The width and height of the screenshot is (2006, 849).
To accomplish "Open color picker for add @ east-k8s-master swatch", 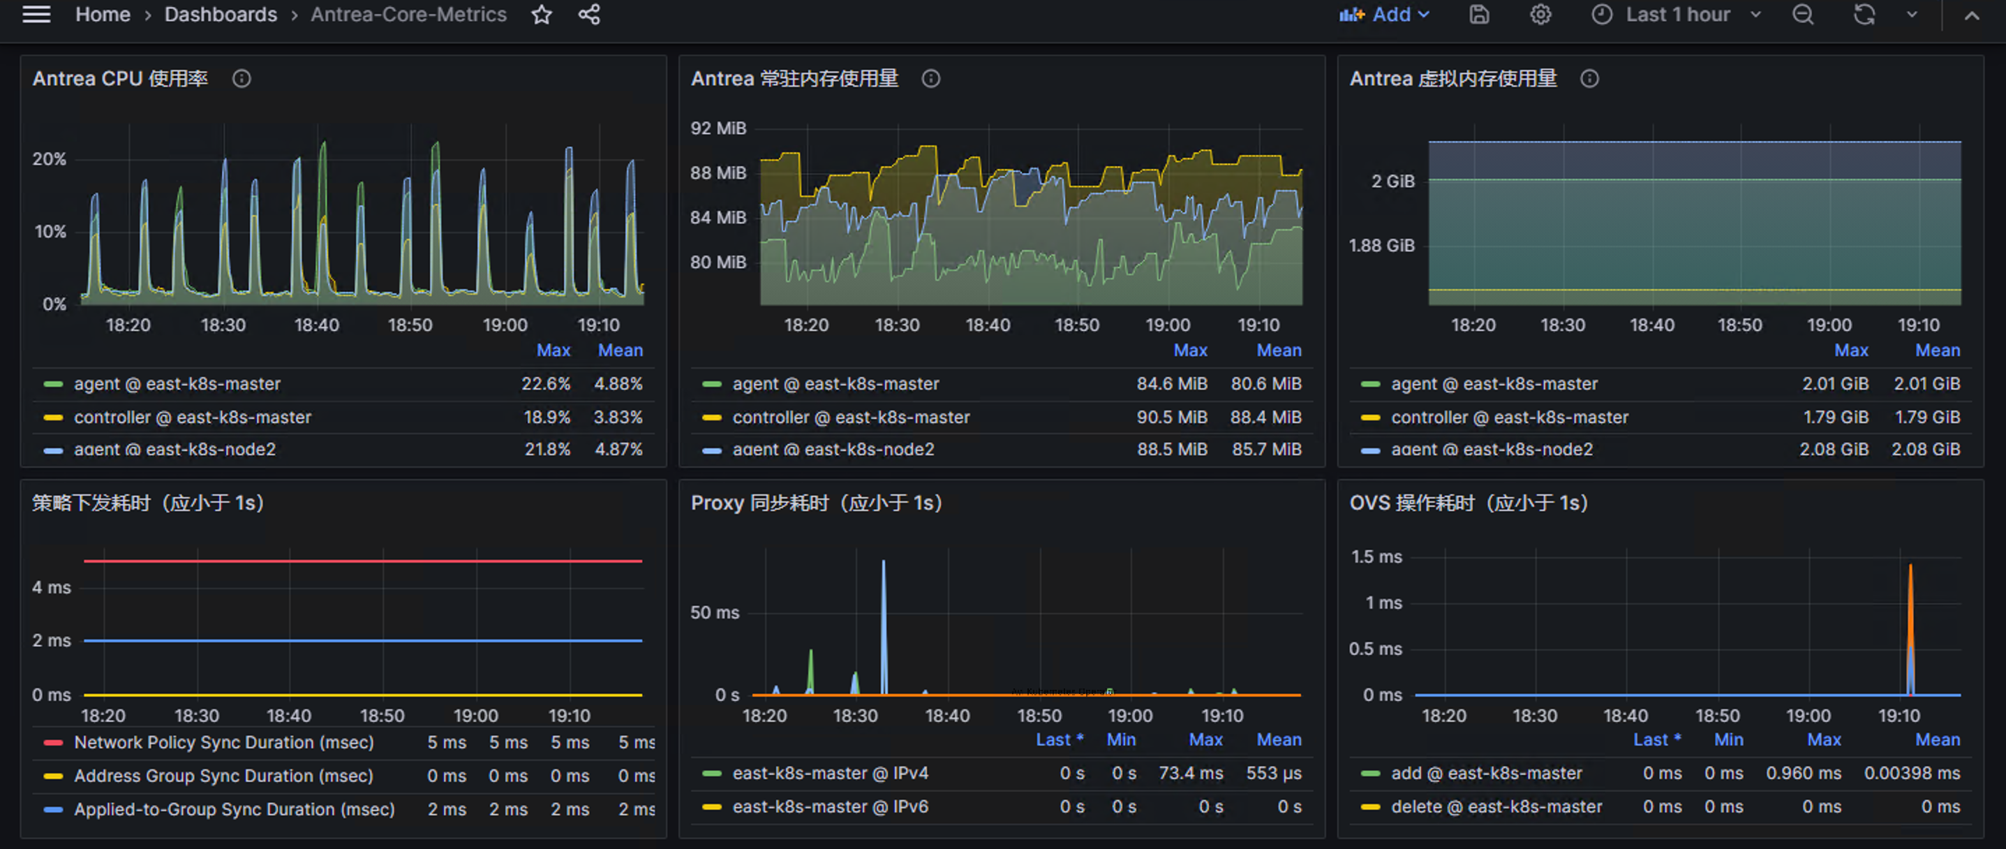I will point(1371,774).
